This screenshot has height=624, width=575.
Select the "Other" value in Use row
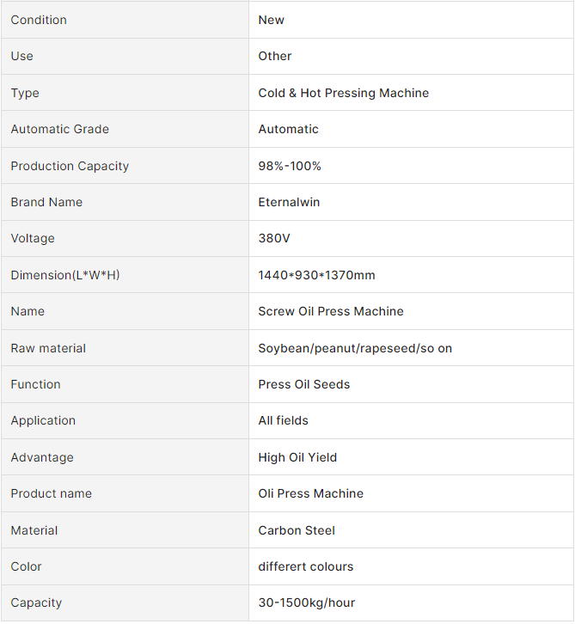[x=275, y=56]
